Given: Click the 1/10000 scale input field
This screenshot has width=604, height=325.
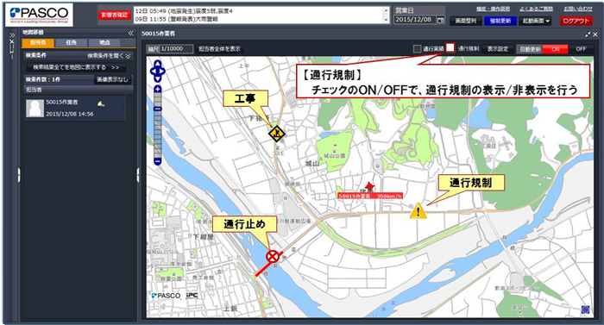Looking at the screenshot, I should coord(176,49).
